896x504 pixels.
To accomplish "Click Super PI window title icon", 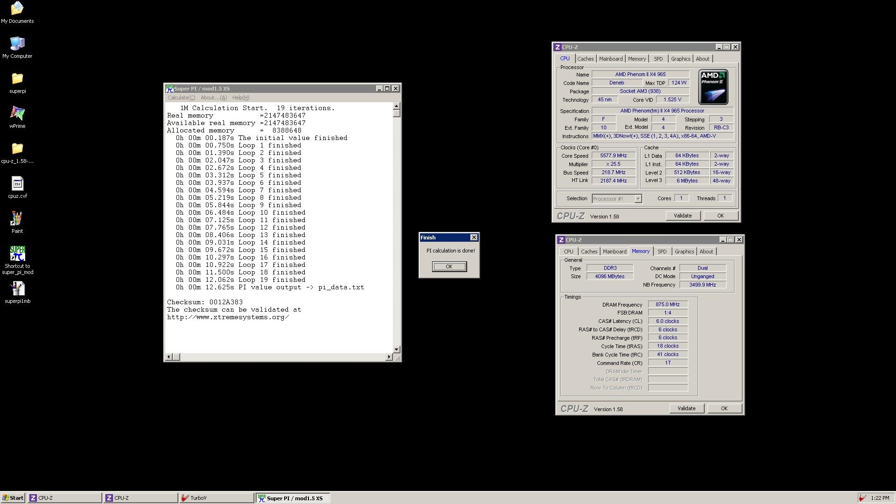I will pos(169,89).
